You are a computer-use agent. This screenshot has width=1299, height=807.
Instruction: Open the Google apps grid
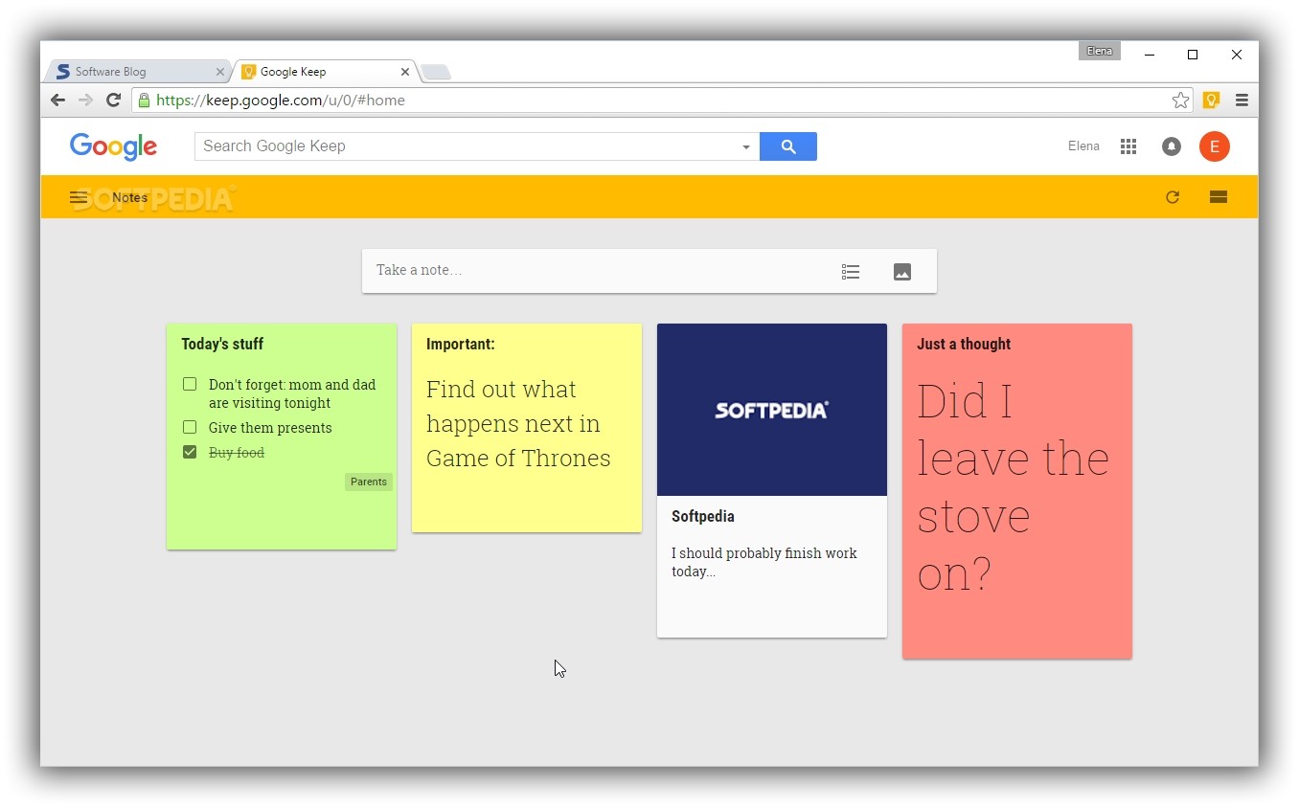click(1128, 146)
